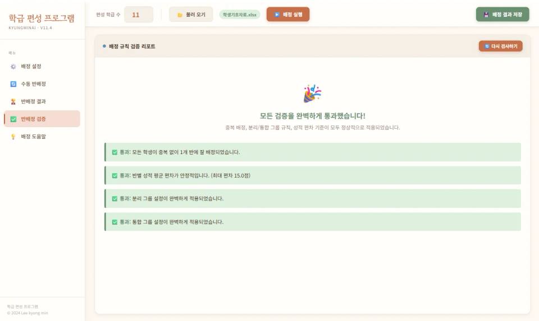Click KYUNGMINAI V11.4 version text
This screenshot has width=539, height=321.
click(30, 28)
